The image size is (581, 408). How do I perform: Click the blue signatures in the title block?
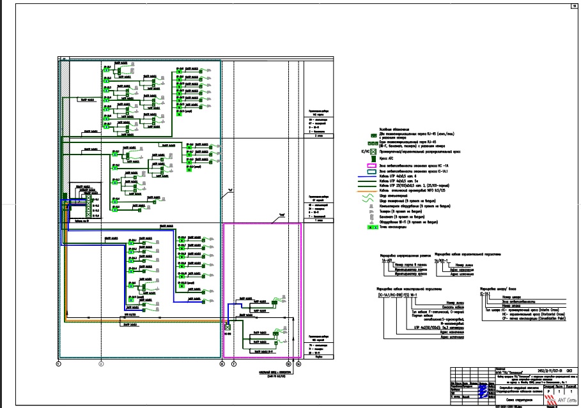[x=483, y=392]
